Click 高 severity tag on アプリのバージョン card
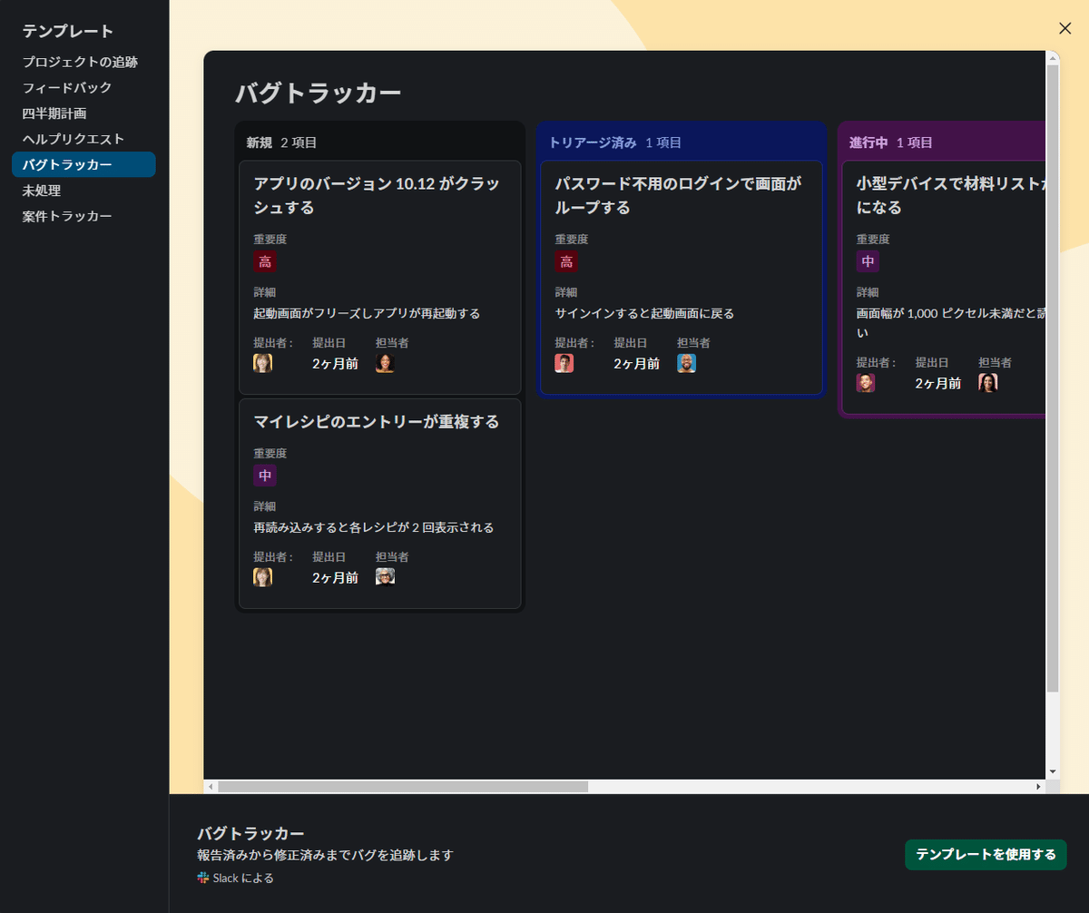 point(265,261)
